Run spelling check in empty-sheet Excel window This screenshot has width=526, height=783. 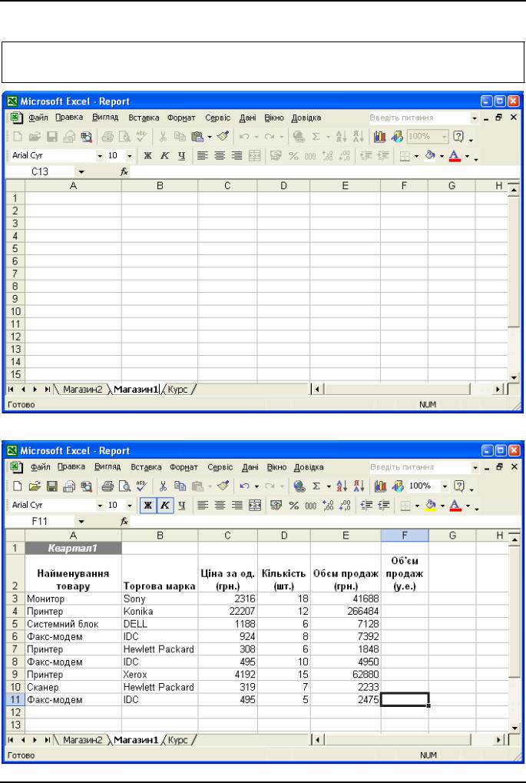click(141, 136)
